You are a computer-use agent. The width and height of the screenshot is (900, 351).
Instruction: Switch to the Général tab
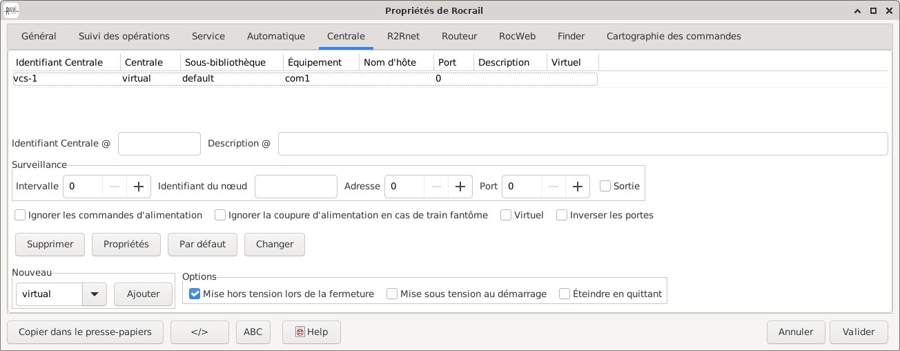click(39, 36)
